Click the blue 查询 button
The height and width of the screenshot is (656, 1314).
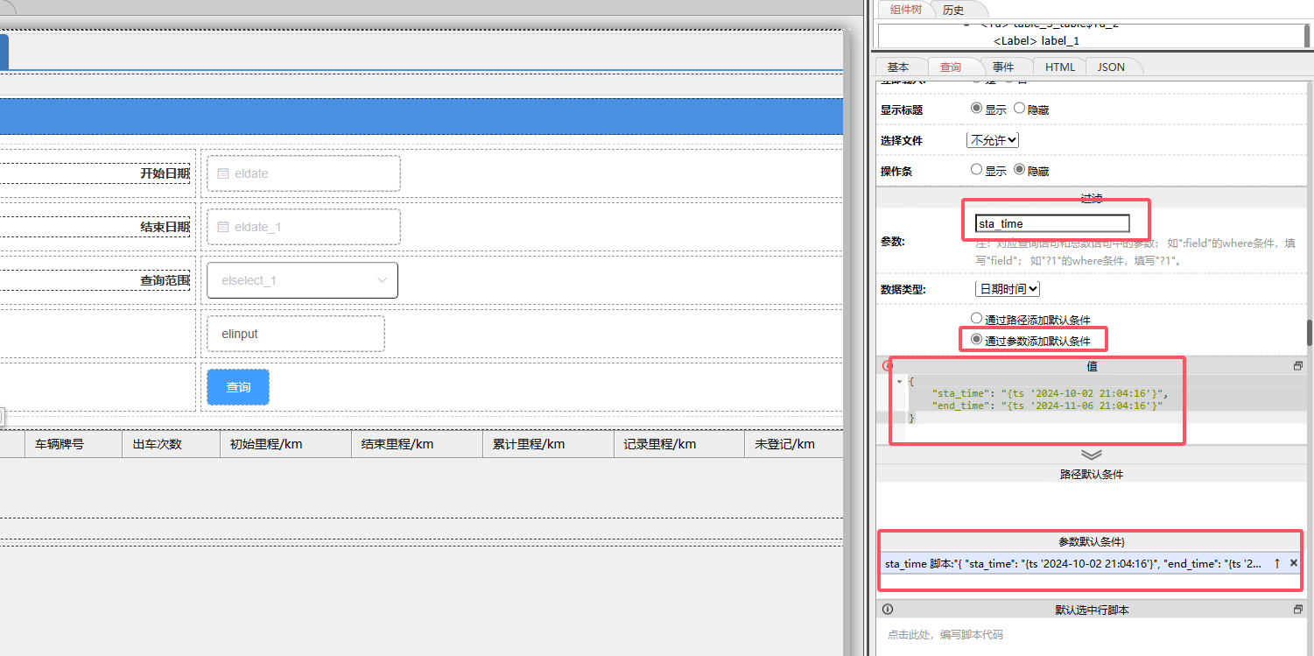pyautogui.click(x=237, y=386)
